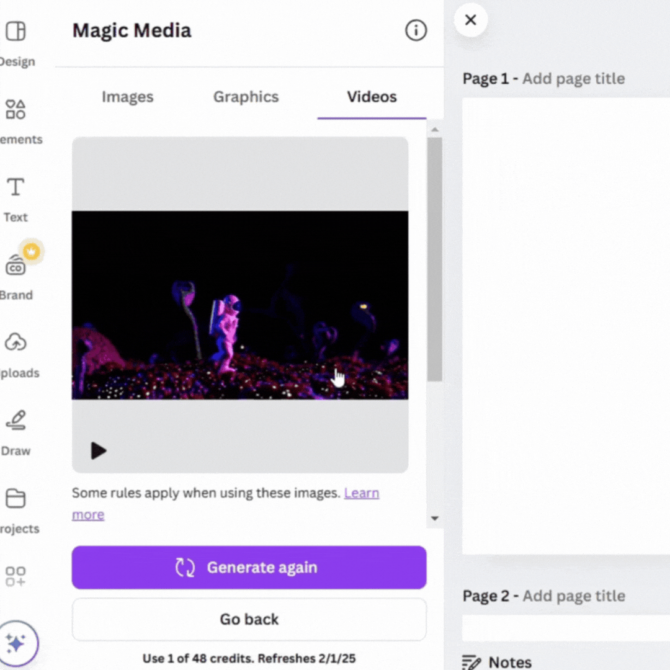
Task: Click the Magic Media panel scrollbar thumb
Action: pyautogui.click(x=435, y=259)
